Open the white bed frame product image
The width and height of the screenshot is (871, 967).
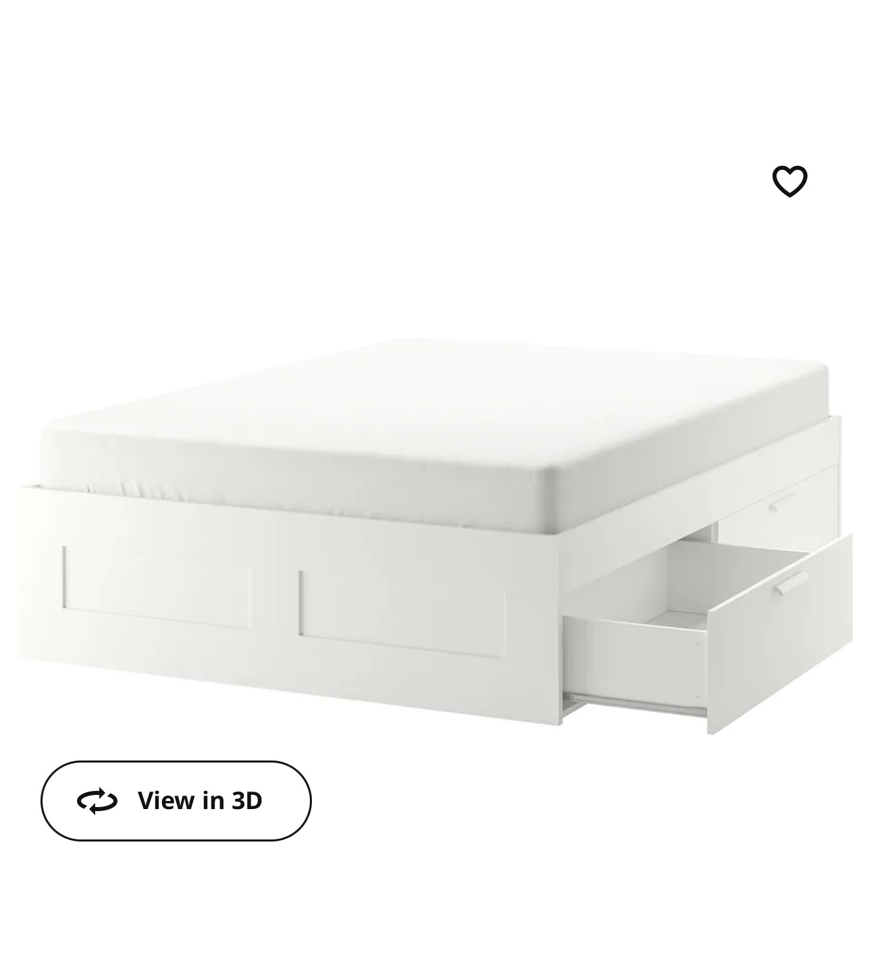click(435, 536)
